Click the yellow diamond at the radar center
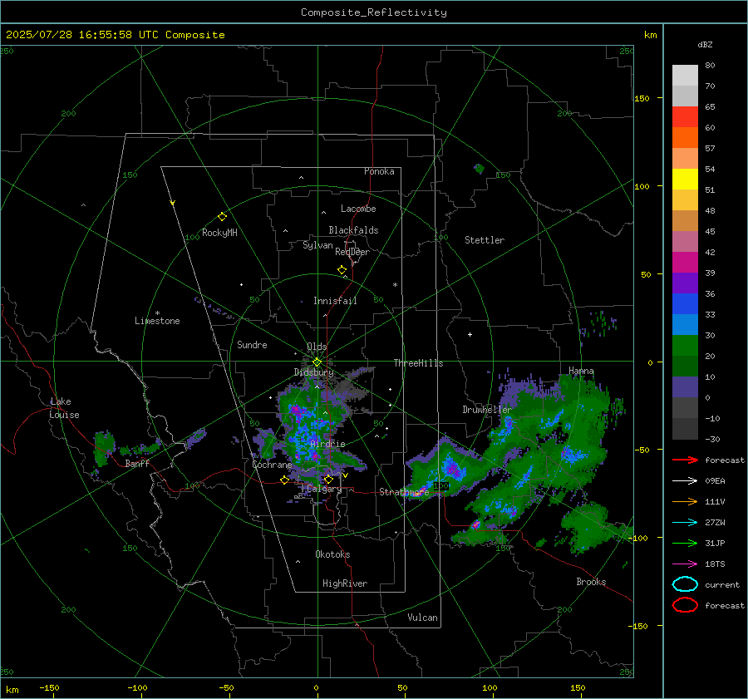The image size is (748, 699). [x=317, y=362]
